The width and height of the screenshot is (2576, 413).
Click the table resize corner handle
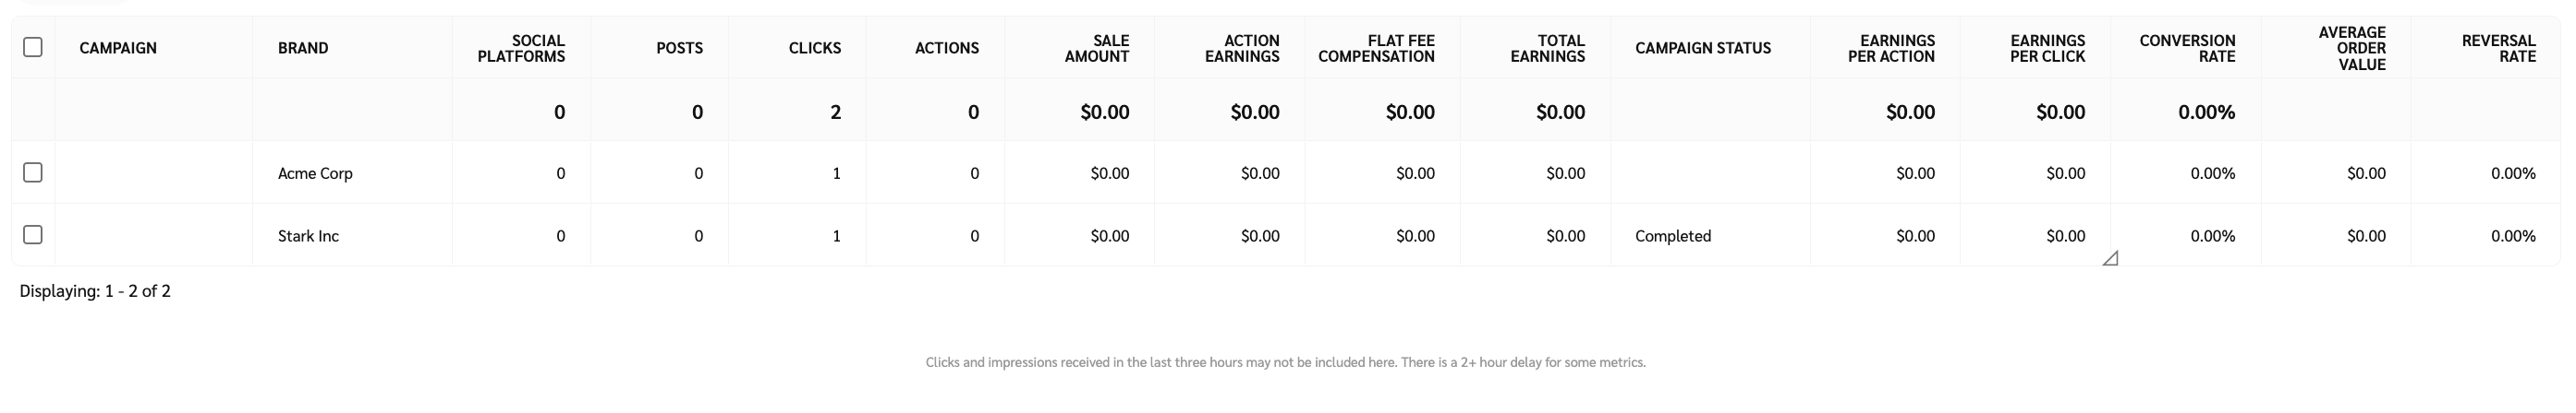(2110, 258)
